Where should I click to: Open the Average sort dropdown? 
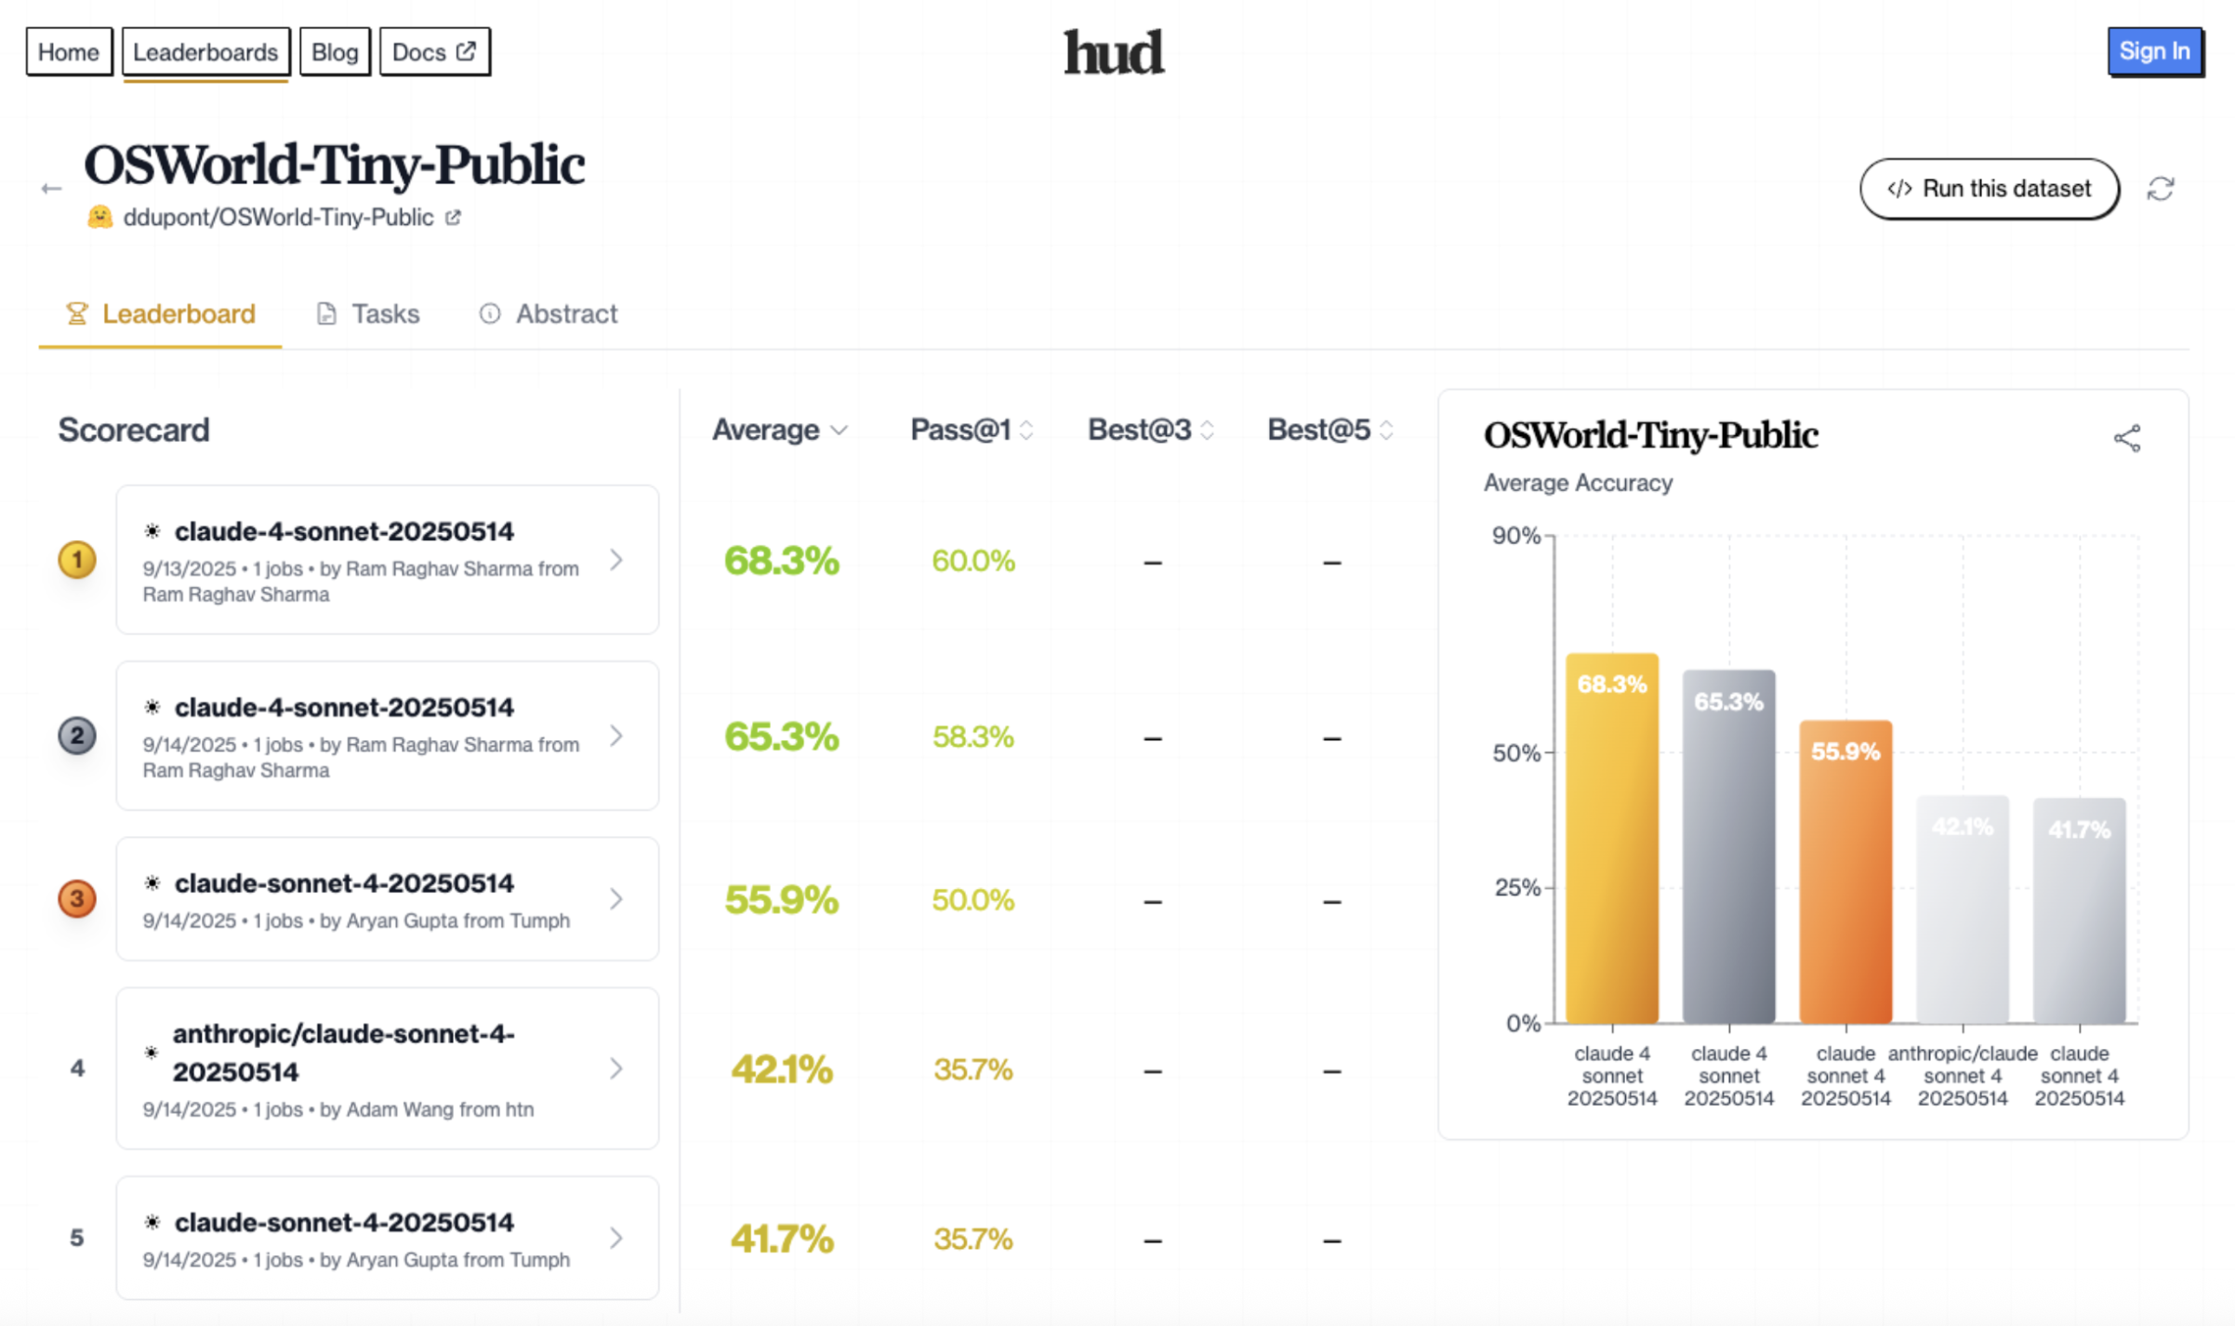(x=837, y=430)
